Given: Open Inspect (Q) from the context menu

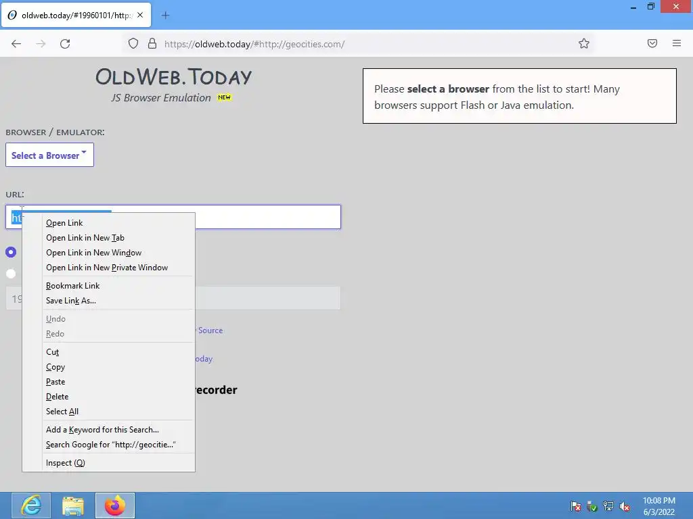Looking at the screenshot, I should pyautogui.click(x=66, y=463).
